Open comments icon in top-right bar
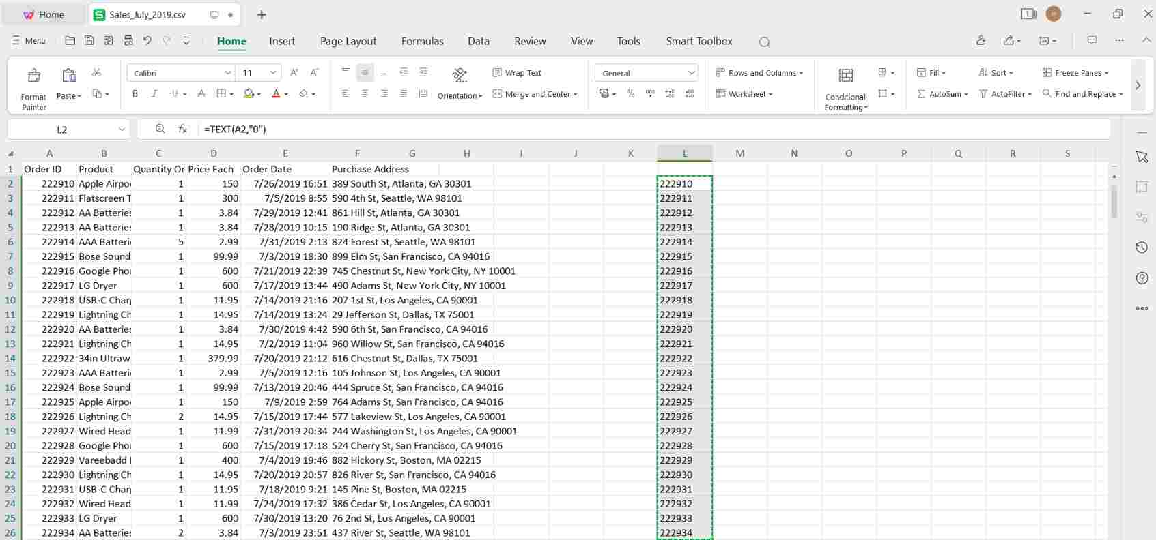1156x540 pixels. [1092, 41]
